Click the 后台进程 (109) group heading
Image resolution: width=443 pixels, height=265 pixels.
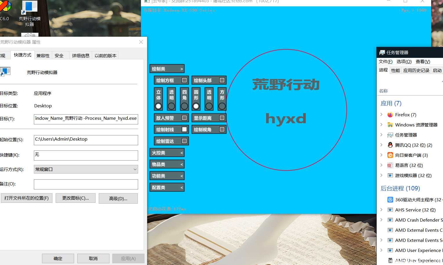tap(400, 188)
